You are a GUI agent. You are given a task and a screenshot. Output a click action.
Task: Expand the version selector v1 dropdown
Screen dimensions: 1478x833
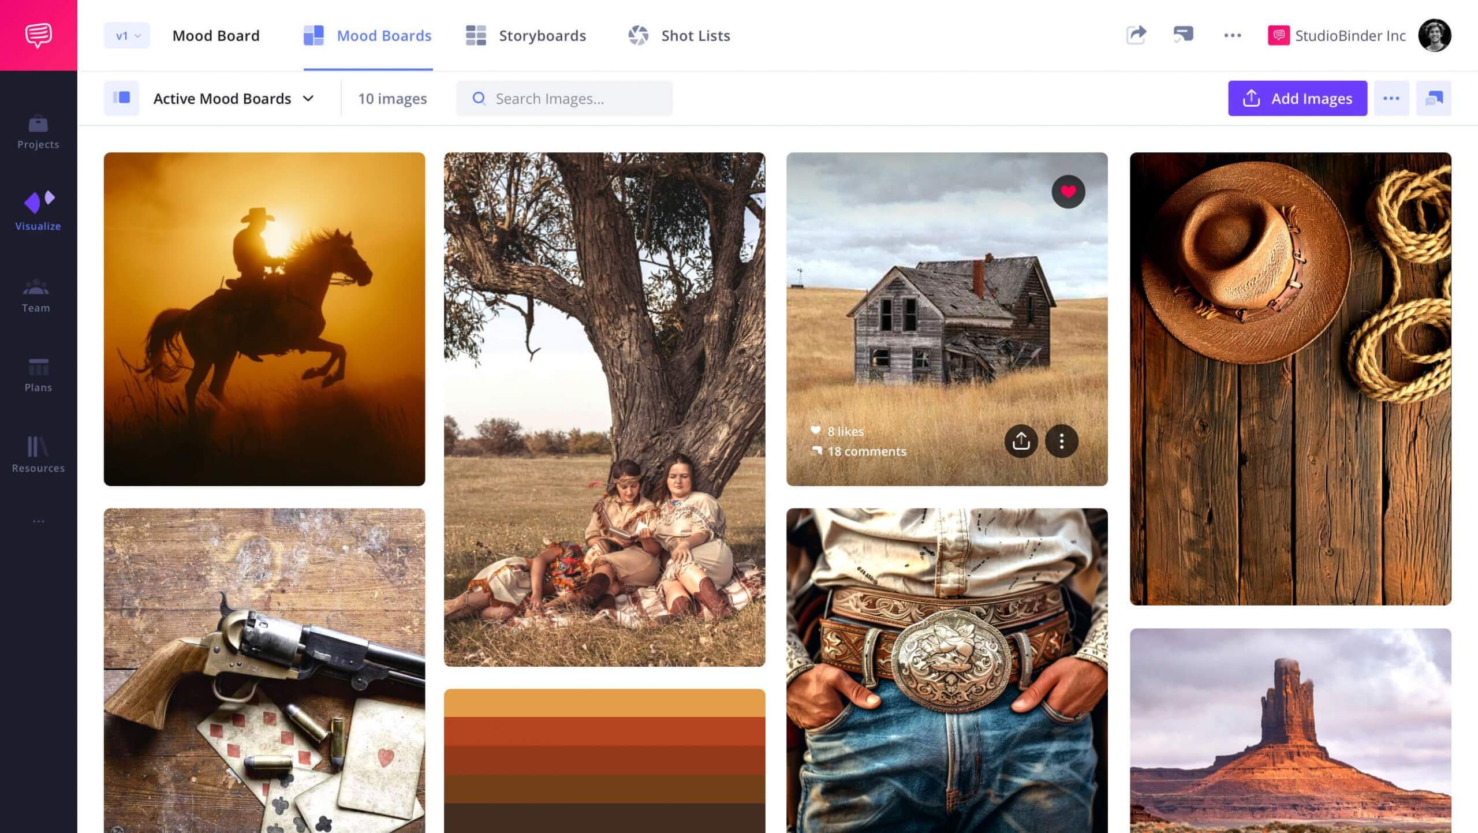pos(126,35)
